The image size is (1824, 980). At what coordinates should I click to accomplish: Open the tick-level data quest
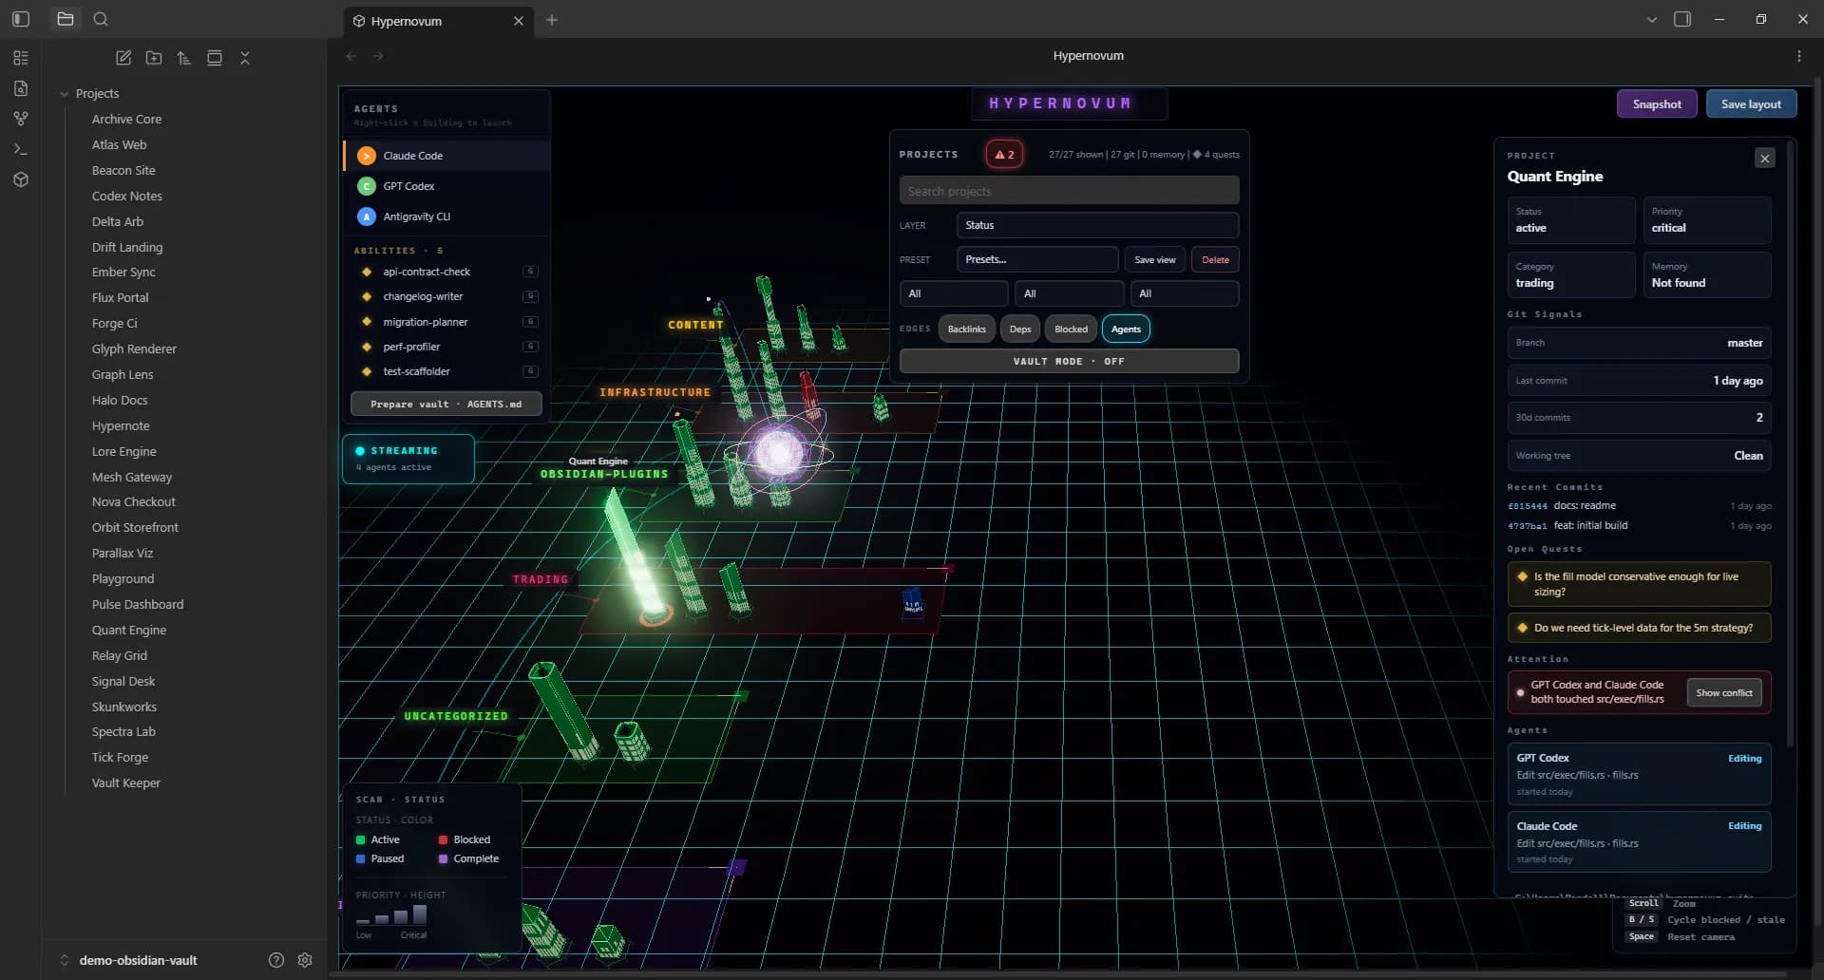click(x=1639, y=628)
